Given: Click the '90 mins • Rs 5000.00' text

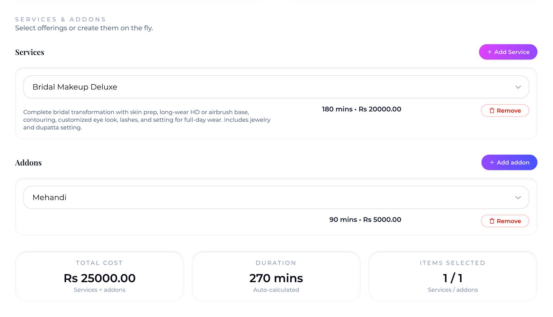Looking at the screenshot, I should (365, 220).
